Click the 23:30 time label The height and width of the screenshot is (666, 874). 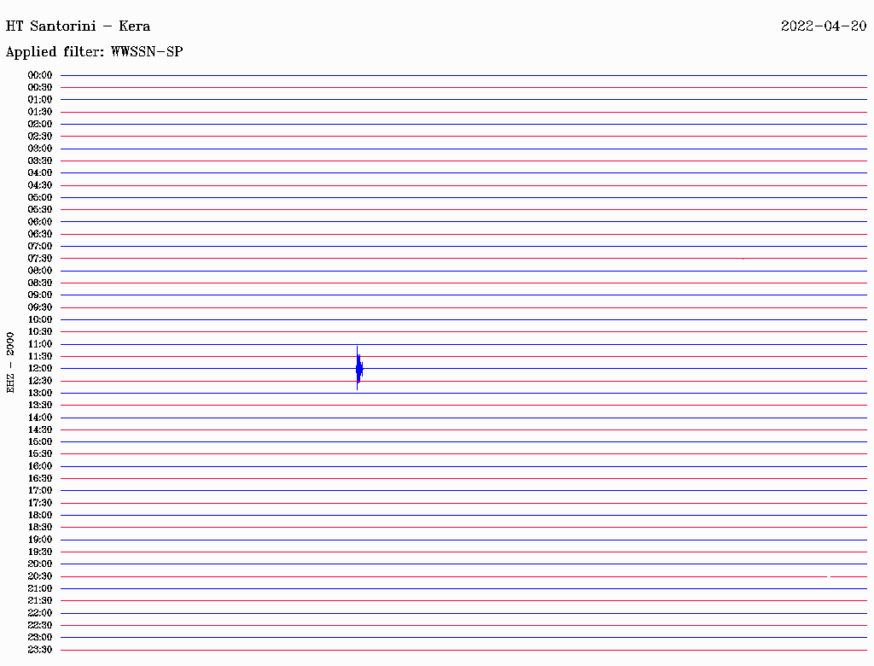40,650
